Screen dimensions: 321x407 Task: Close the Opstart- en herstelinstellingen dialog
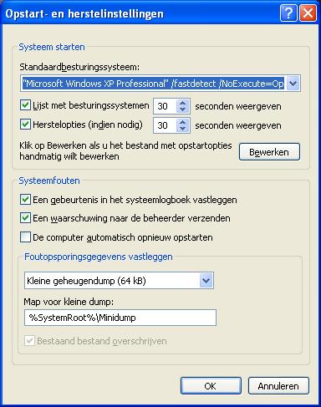308,13
